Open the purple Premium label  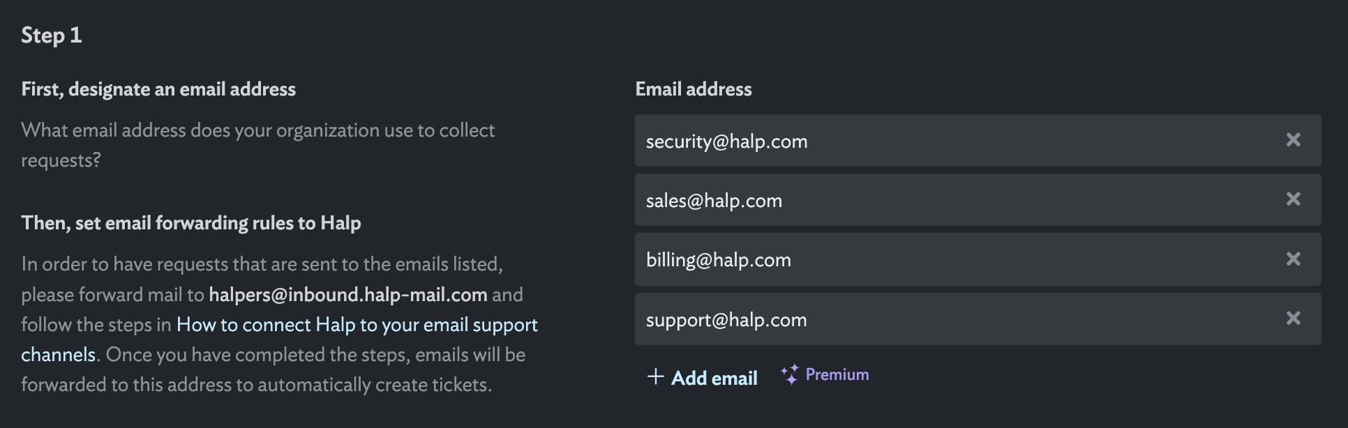(837, 374)
